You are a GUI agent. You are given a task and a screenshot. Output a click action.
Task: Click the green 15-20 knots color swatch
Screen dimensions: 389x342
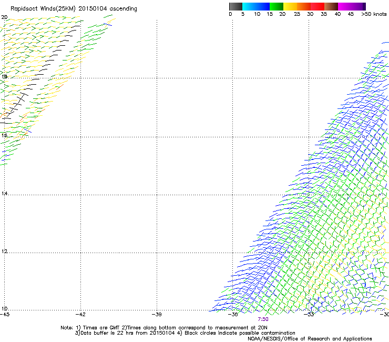tap(276, 6)
